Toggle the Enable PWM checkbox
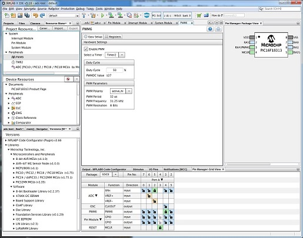 pos(86,49)
